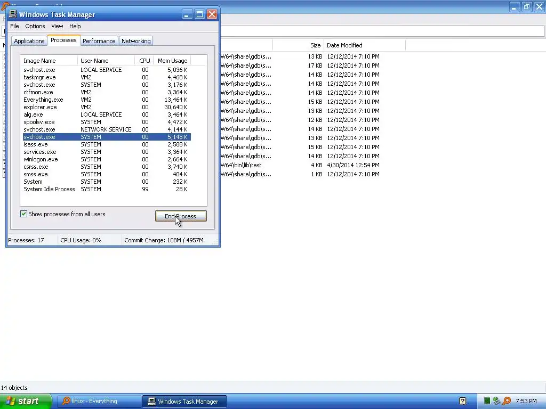Screen dimensions: 546x409
Task: Minimize the Everything window
Action: tap(515, 6)
